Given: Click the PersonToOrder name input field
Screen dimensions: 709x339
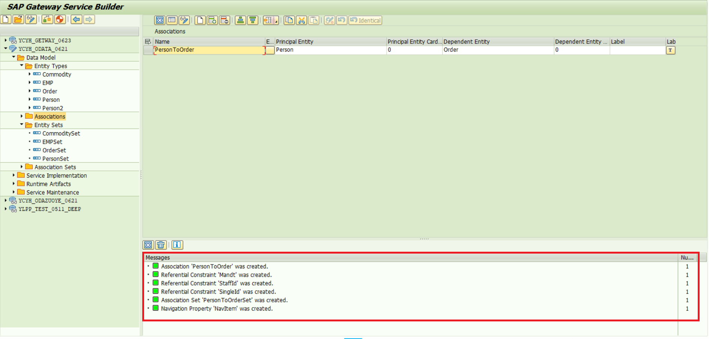Looking at the screenshot, I should (209, 50).
